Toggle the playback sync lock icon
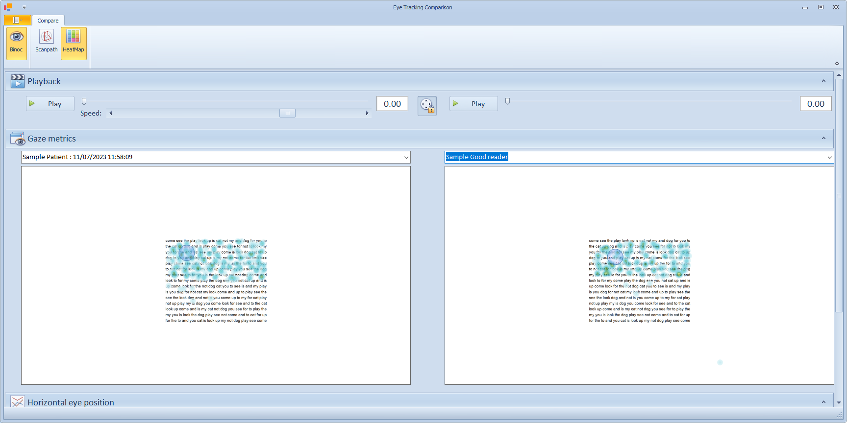 point(427,106)
